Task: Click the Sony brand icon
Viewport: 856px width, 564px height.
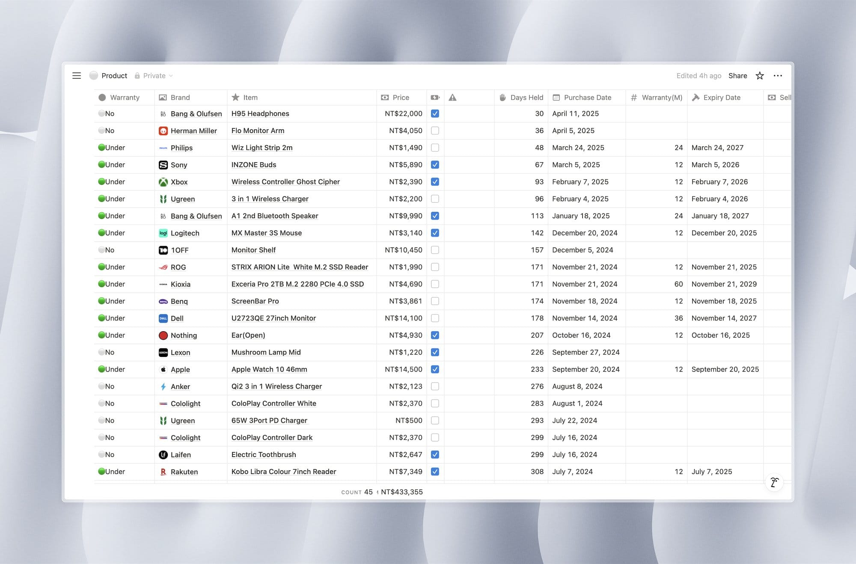Action: [x=163, y=165]
